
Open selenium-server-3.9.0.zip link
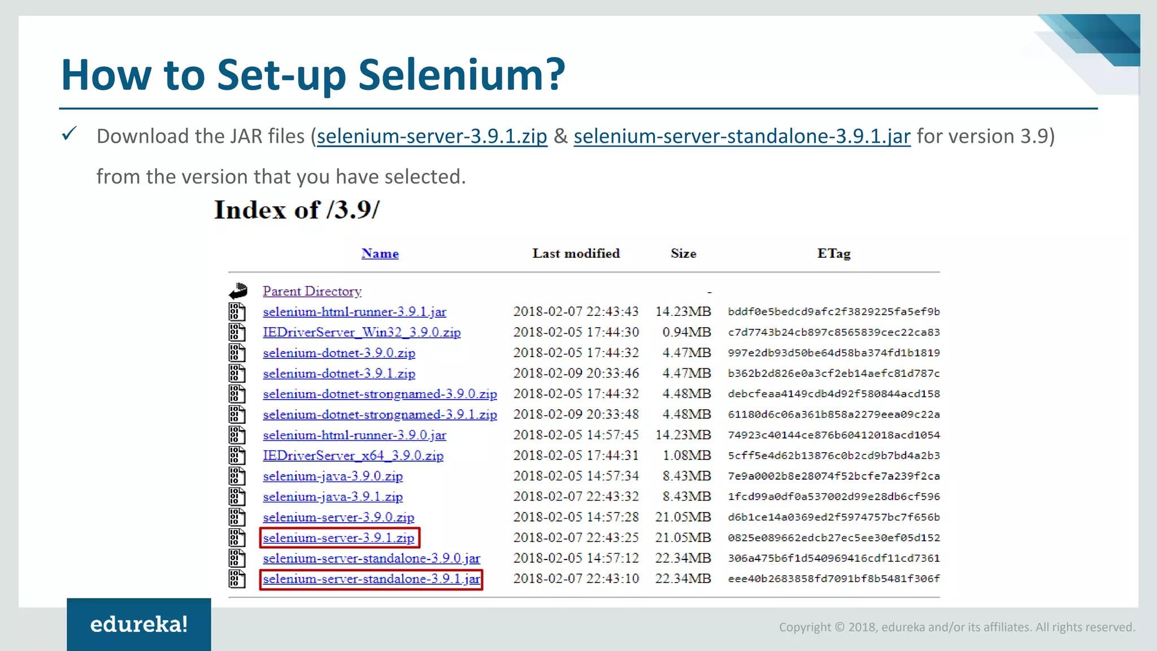click(x=338, y=517)
